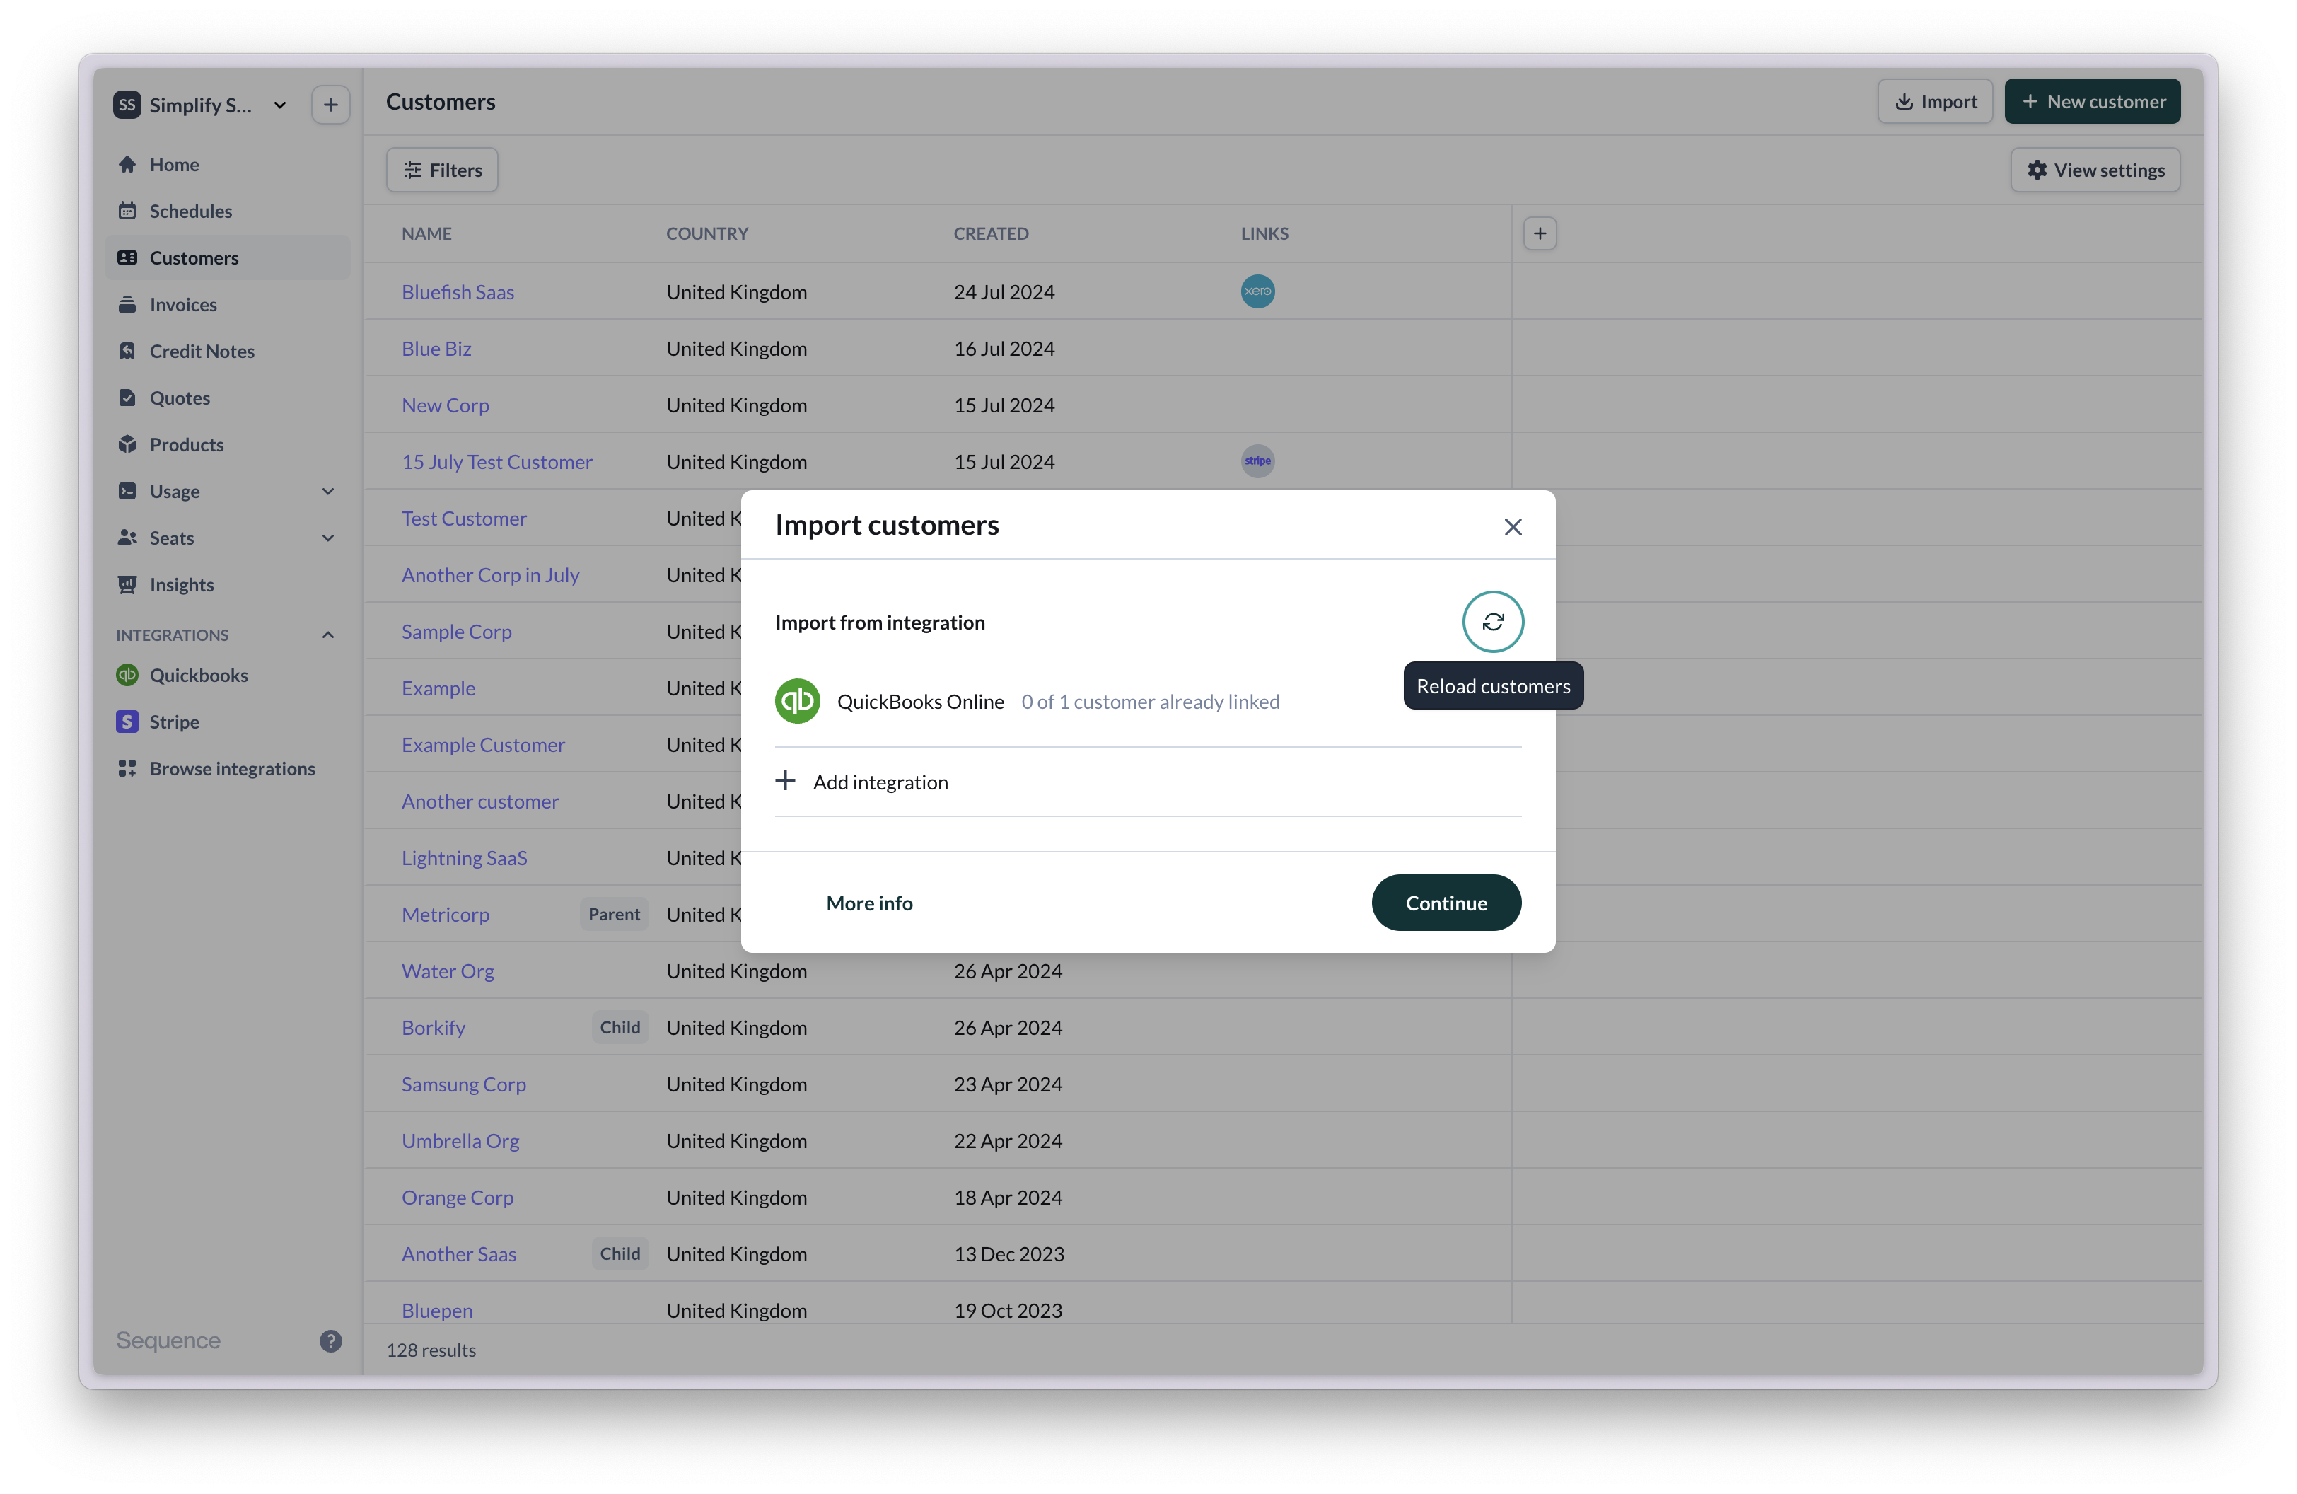2297x1494 pixels.
Task: Click the Quotes sidebar icon
Action: [127, 398]
